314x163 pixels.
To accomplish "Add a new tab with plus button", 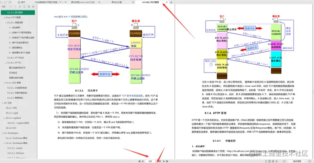I will 171,3.
